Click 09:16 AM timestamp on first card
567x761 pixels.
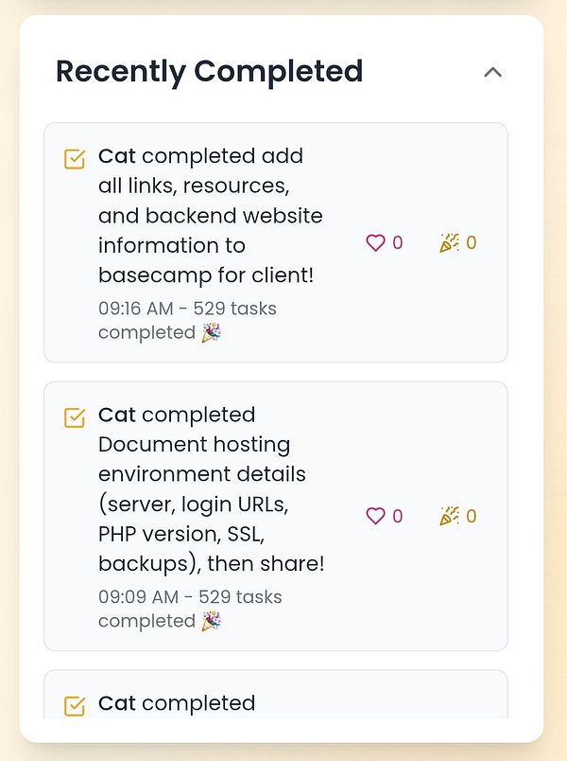coord(133,309)
